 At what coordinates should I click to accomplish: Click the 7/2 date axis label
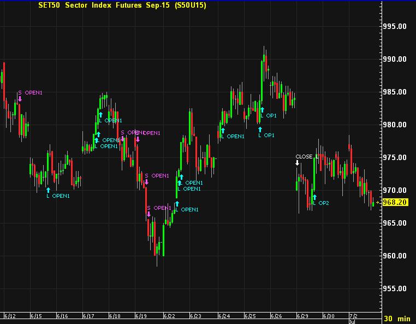point(353,316)
